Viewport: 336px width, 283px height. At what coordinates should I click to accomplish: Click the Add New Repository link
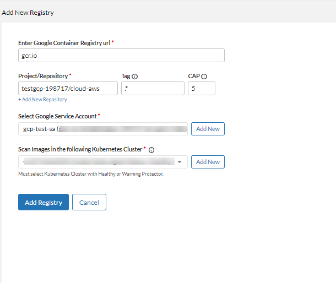[42, 100]
